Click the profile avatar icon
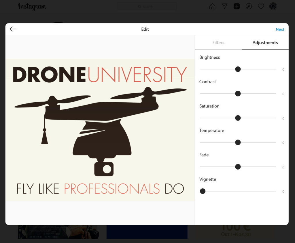The height and width of the screenshot is (243, 295). click(273, 6)
